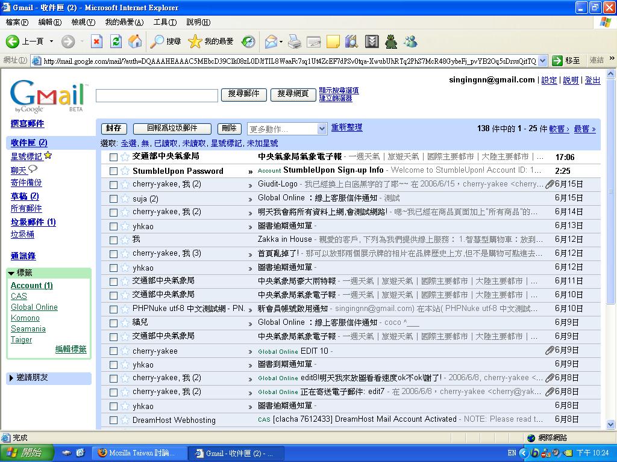
Task: Open the History toolbar icon
Action: click(248, 42)
